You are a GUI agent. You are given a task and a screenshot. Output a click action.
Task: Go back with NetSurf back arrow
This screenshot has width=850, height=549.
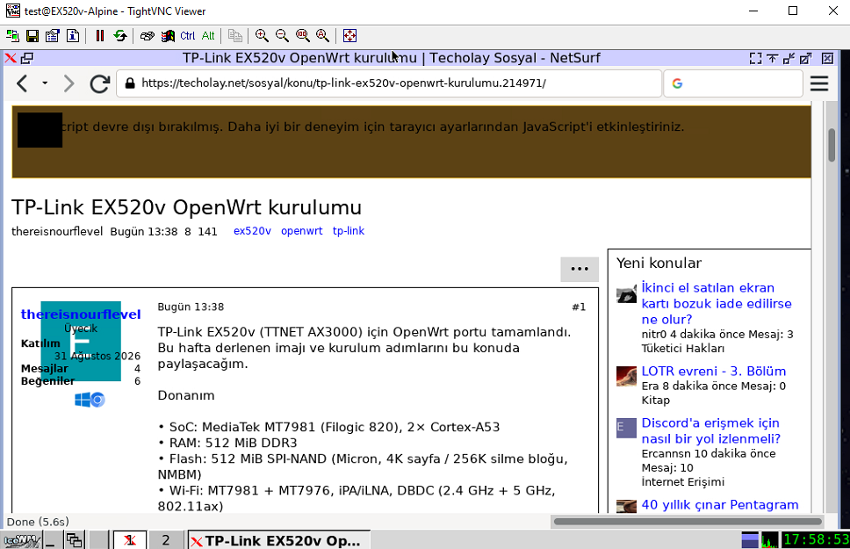[x=22, y=83]
